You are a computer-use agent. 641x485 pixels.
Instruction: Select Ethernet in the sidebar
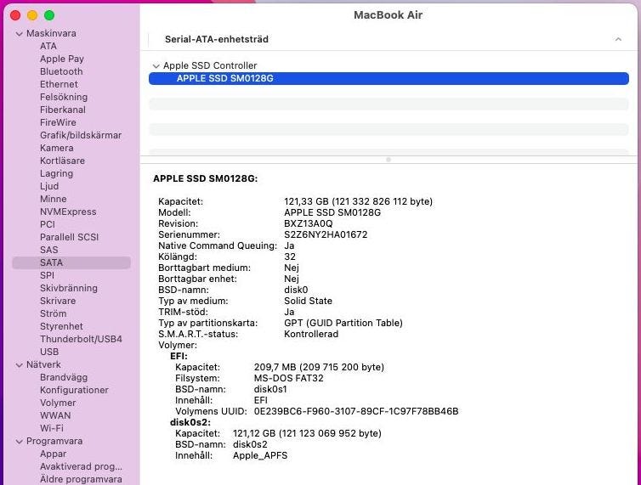point(59,84)
